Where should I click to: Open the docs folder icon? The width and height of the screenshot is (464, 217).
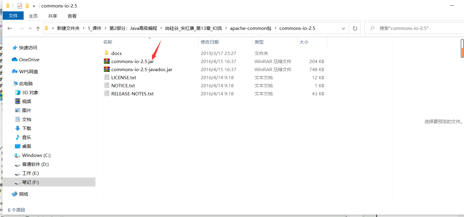107,53
